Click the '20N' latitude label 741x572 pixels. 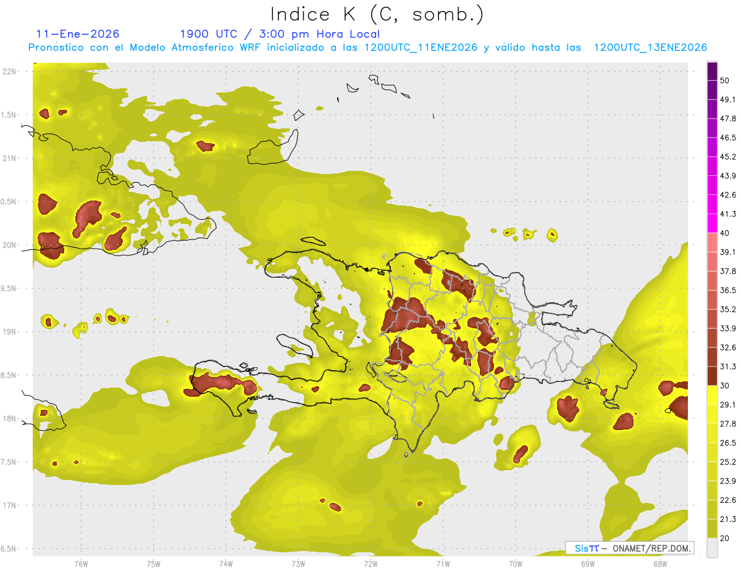10,246
